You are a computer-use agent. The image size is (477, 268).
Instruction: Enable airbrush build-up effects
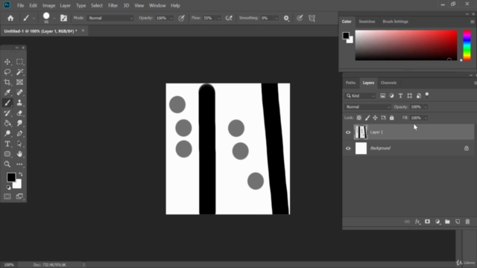pos(229,18)
